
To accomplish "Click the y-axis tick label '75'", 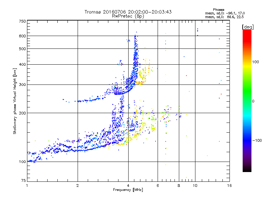I will click(24, 180).
